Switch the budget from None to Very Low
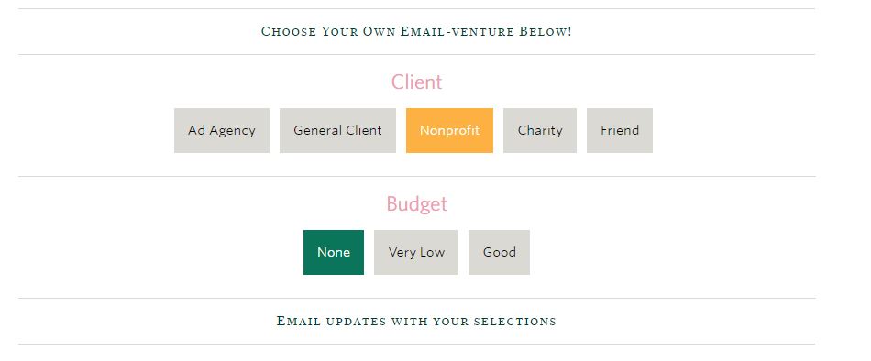The image size is (871, 361). click(416, 252)
